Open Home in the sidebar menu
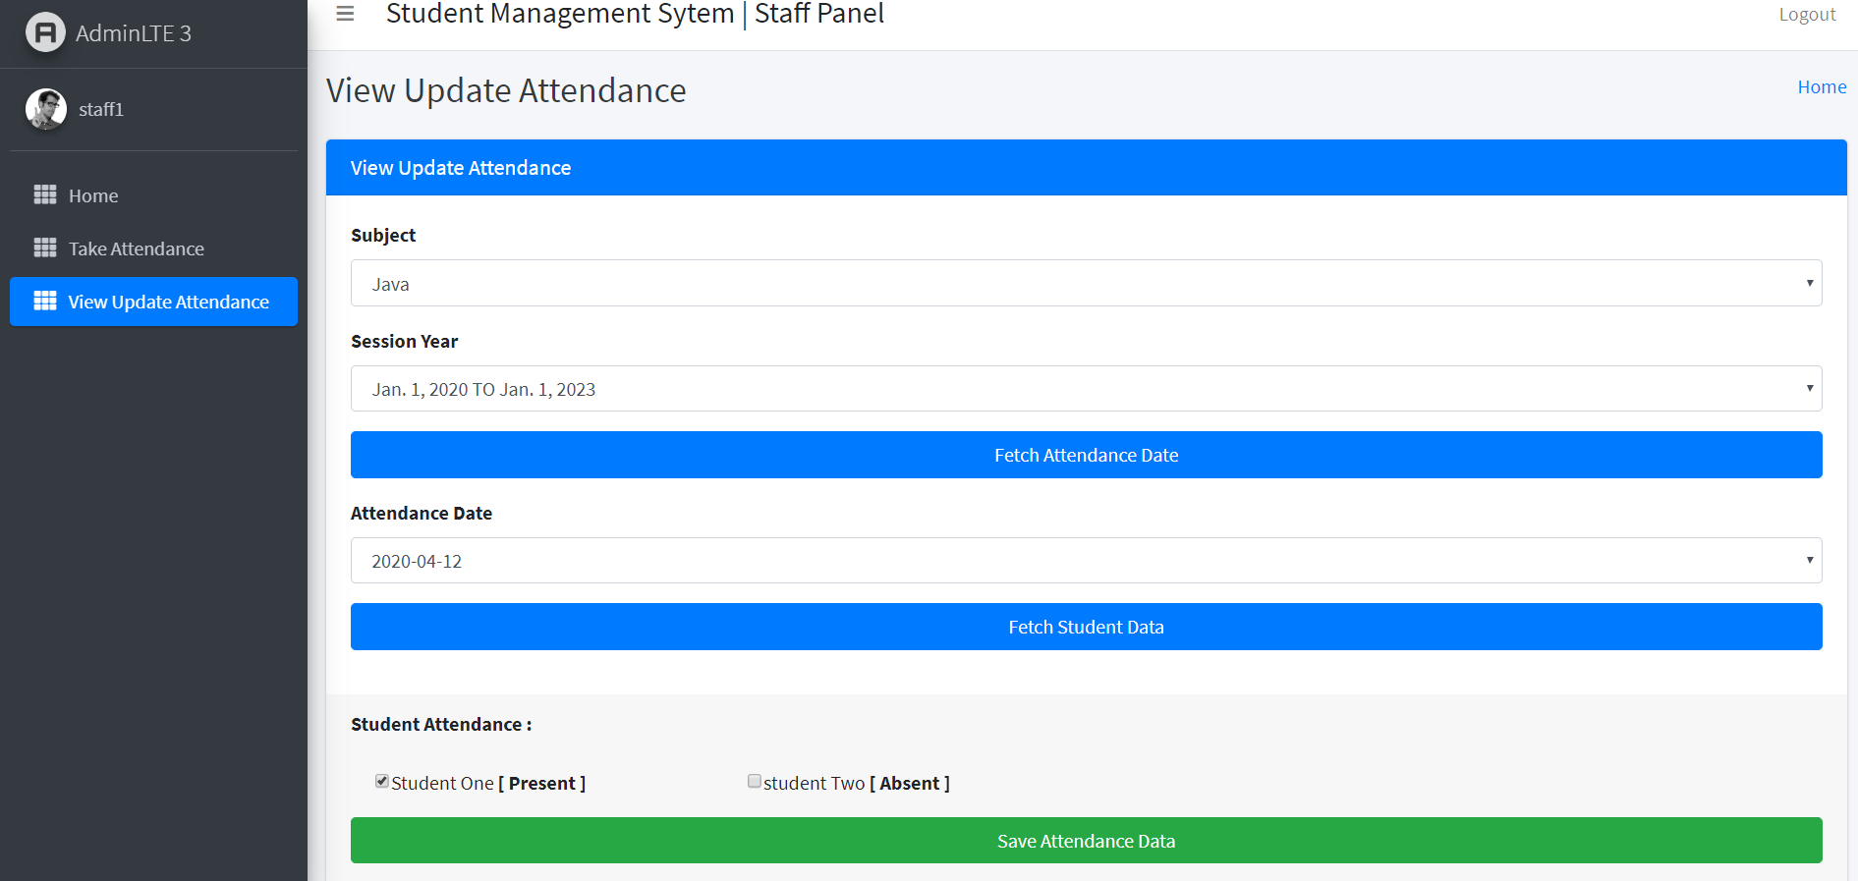The height and width of the screenshot is (881, 1858). pos(93,195)
